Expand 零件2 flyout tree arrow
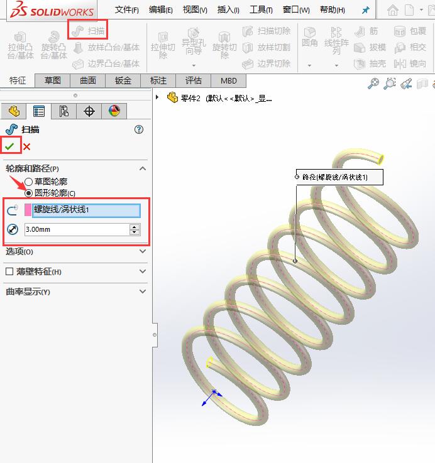 157,97
